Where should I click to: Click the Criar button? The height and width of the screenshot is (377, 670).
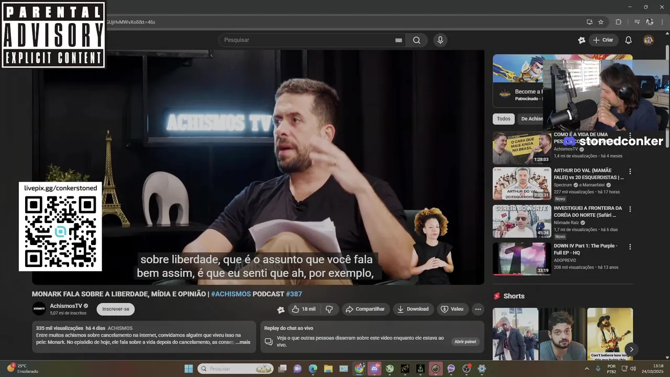coord(603,40)
